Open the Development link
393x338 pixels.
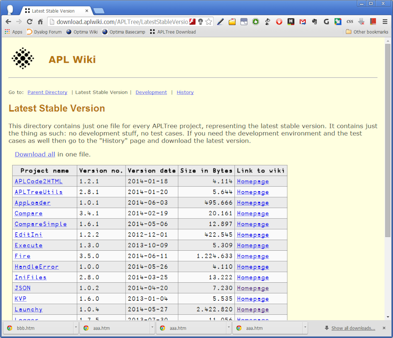coord(151,93)
